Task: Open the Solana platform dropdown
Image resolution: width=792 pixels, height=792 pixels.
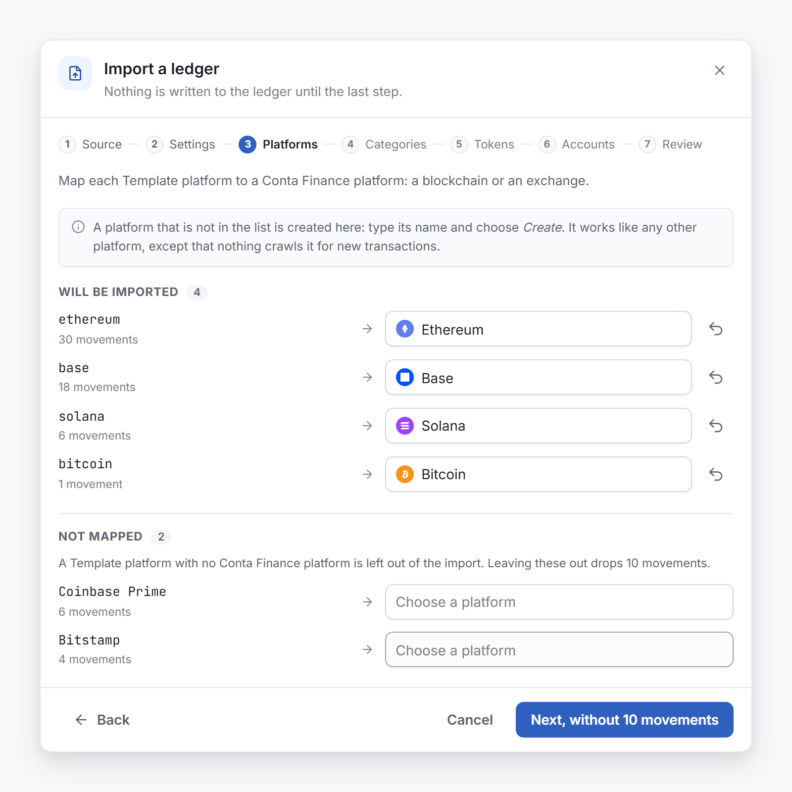Action: pyautogui.click(x=538, y=426)
